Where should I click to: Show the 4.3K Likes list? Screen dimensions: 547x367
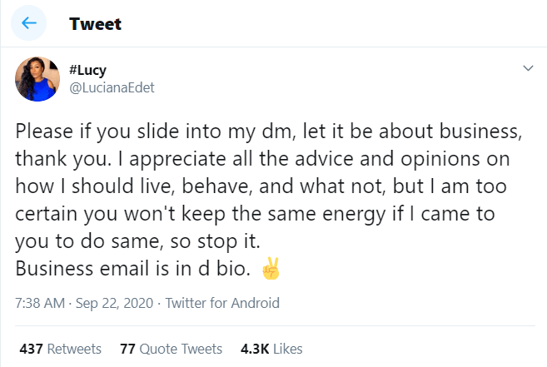coord(271,348)
